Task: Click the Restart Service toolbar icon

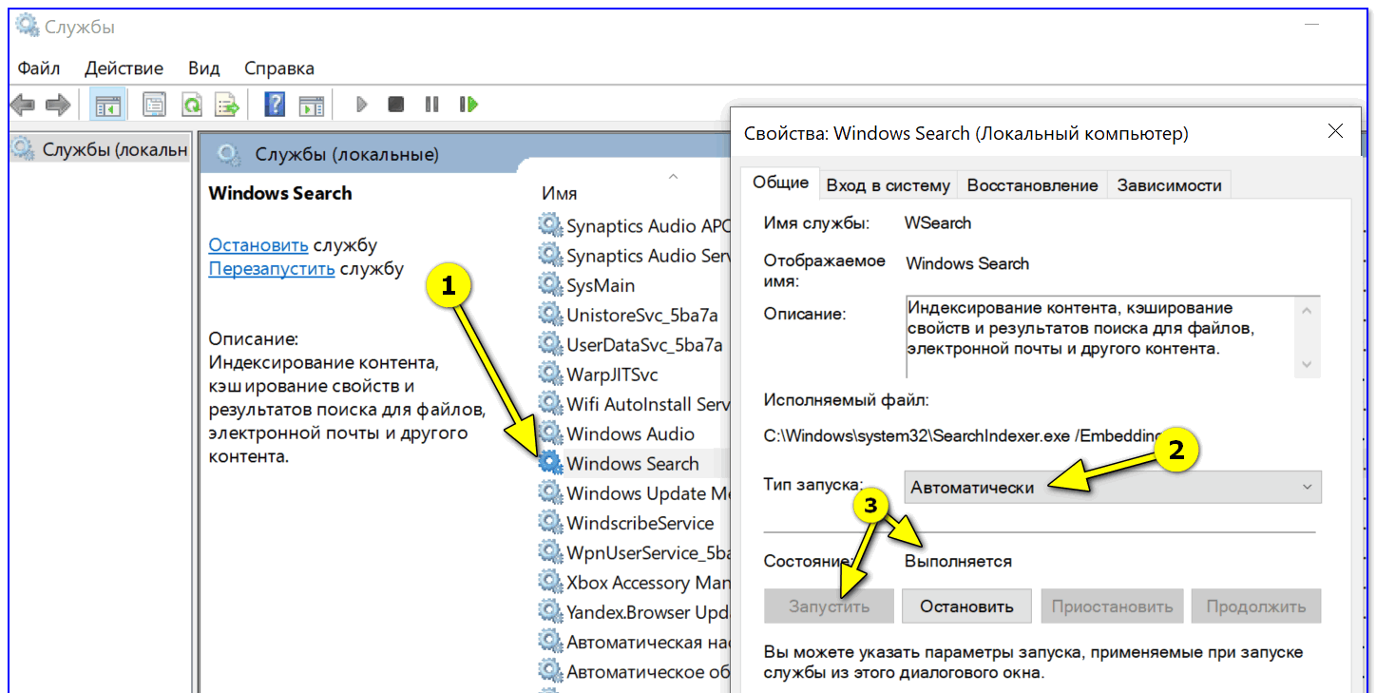Action: [468, 105]
